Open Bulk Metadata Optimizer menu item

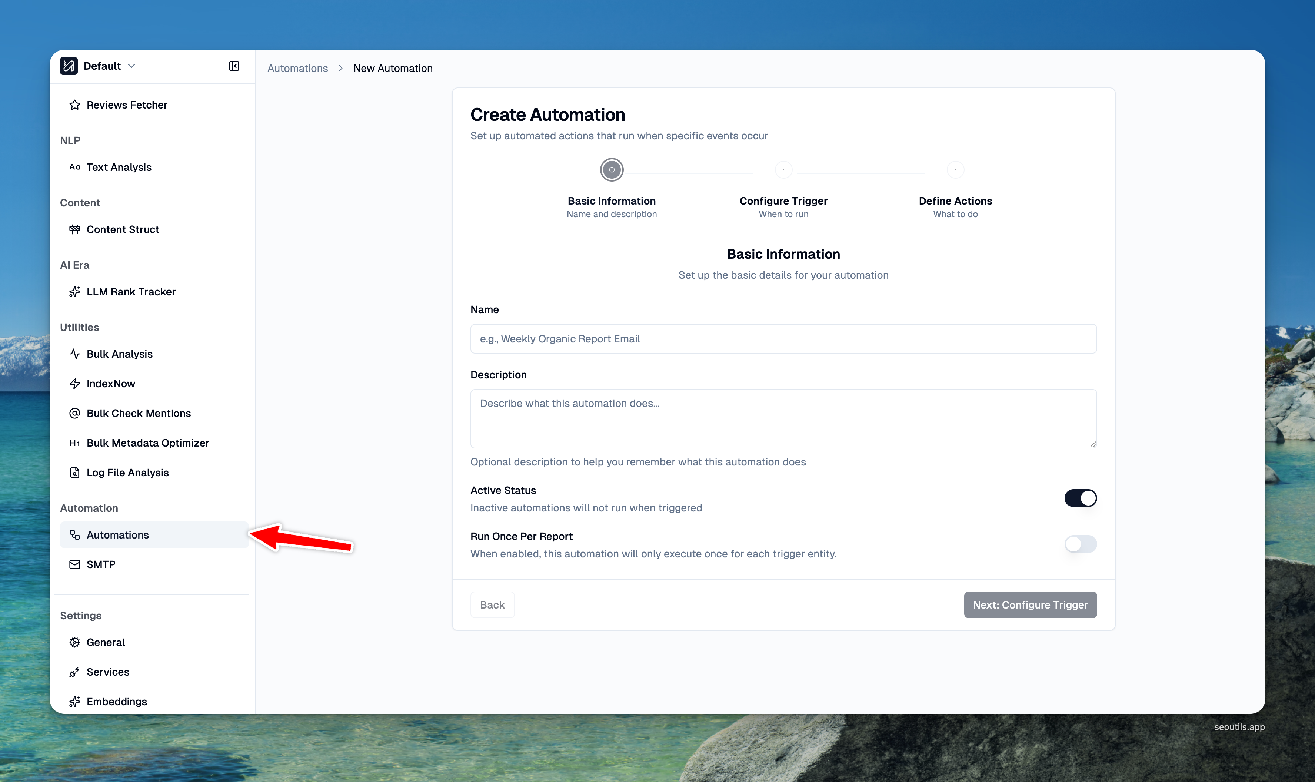pyautogui.click(x=147, y=443)
